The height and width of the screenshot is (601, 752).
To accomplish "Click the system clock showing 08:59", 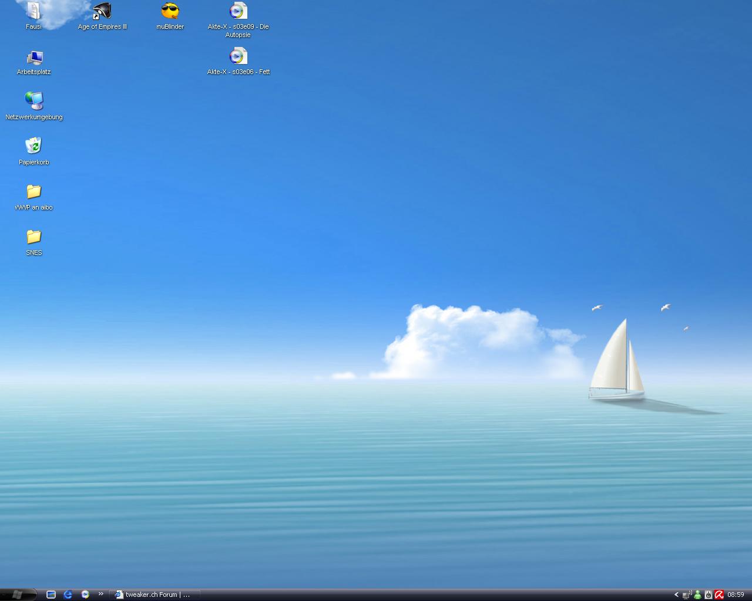I will (x=736, y=595).
